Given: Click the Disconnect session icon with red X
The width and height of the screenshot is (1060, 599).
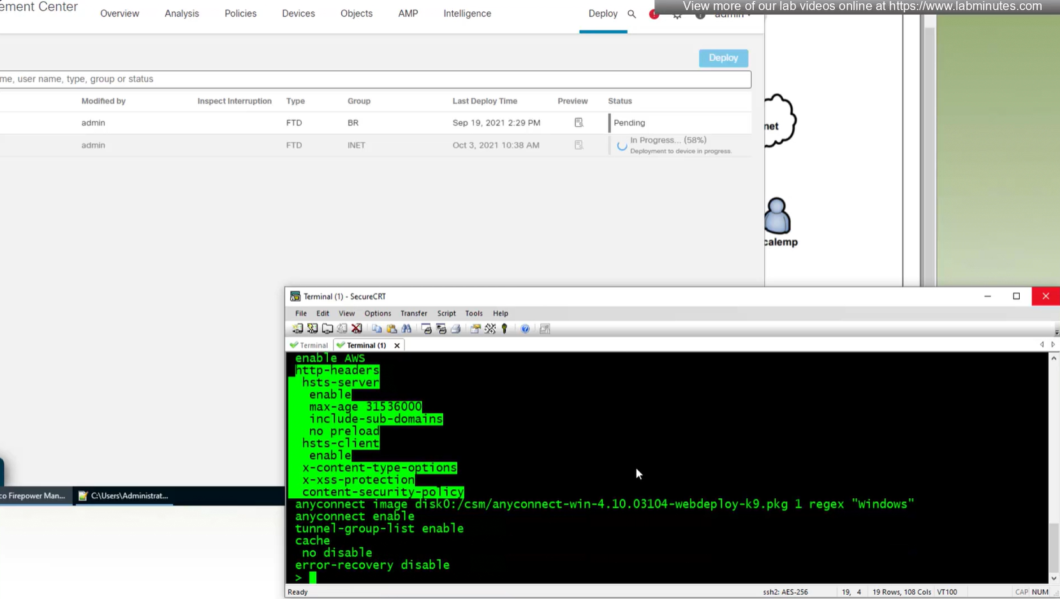Looking at the screenshot, I should click(x=357, y=329).
